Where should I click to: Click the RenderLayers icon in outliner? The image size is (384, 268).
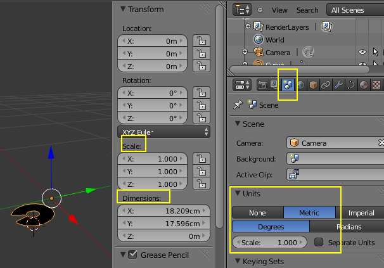pos(258,26)
